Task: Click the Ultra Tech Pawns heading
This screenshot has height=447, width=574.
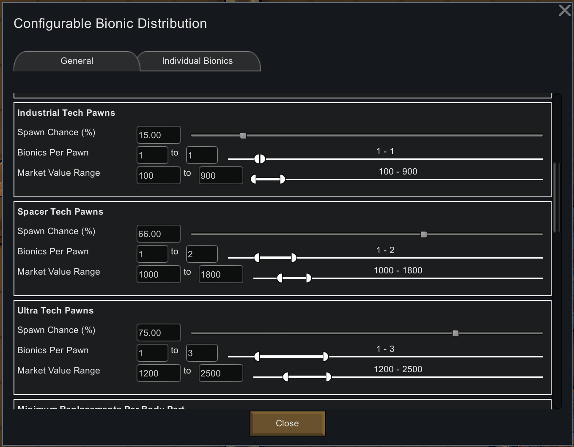Action: tap(55, 311)
